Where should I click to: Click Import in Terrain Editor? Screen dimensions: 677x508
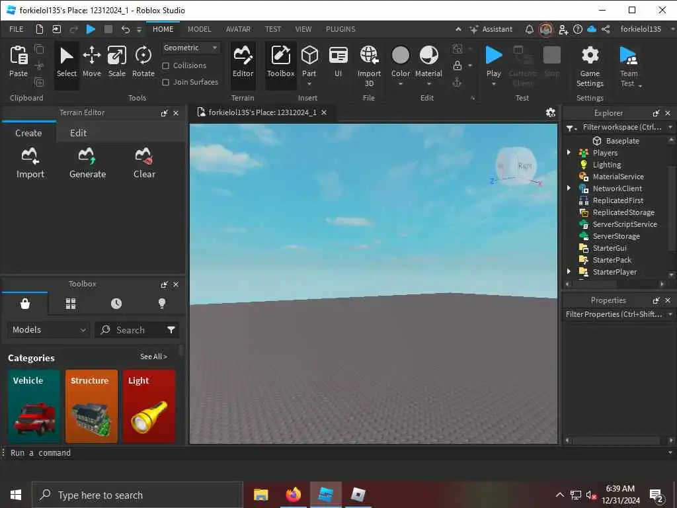click(30, 163)
